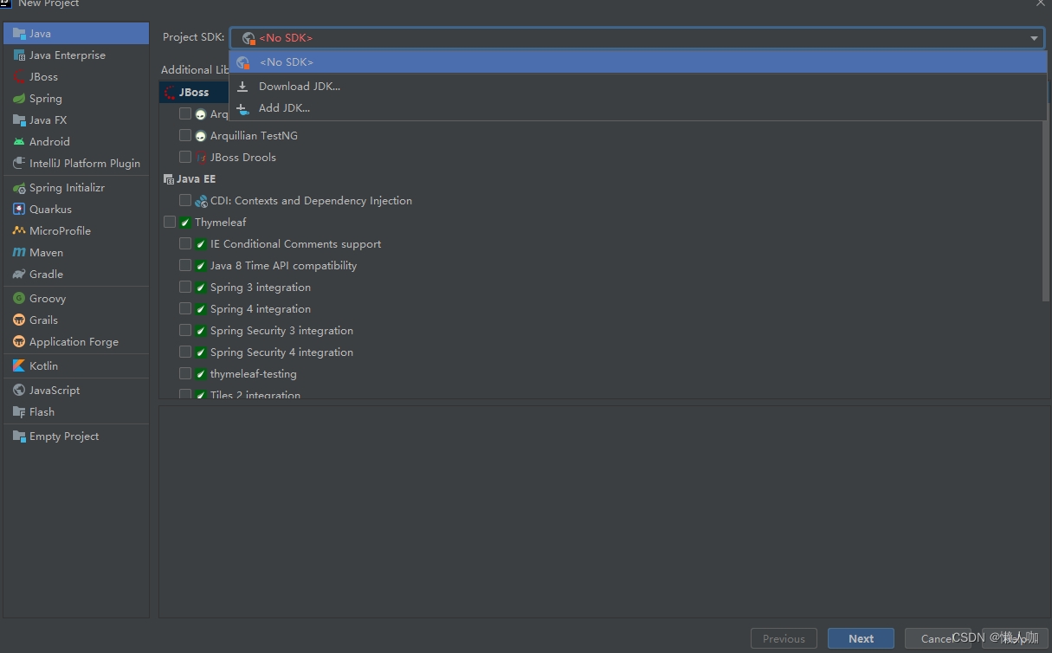
Task: Check Spring 3 integration
Action: point(185,288)
